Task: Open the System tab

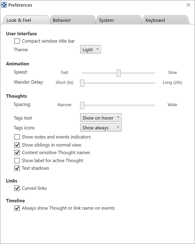Action: [x=106, y=20]
